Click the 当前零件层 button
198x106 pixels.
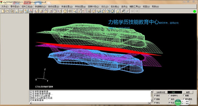(x=161, y=92)
